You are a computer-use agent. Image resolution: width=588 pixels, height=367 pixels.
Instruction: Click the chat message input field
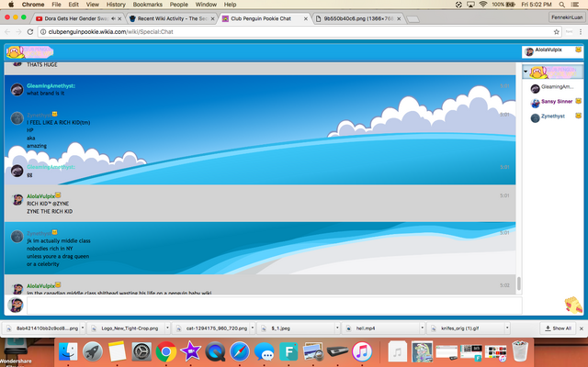tap(274, 306)
